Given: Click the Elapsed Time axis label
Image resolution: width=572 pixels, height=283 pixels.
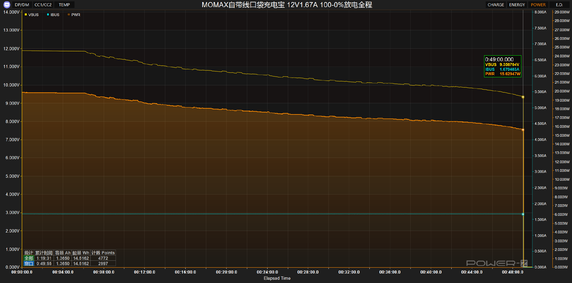Looking at the screenshot, I should [277, 278].
